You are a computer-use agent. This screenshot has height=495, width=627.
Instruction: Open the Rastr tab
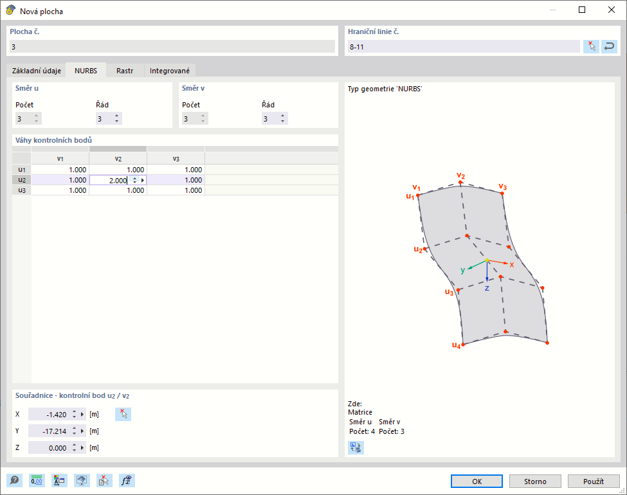(125, 70)
